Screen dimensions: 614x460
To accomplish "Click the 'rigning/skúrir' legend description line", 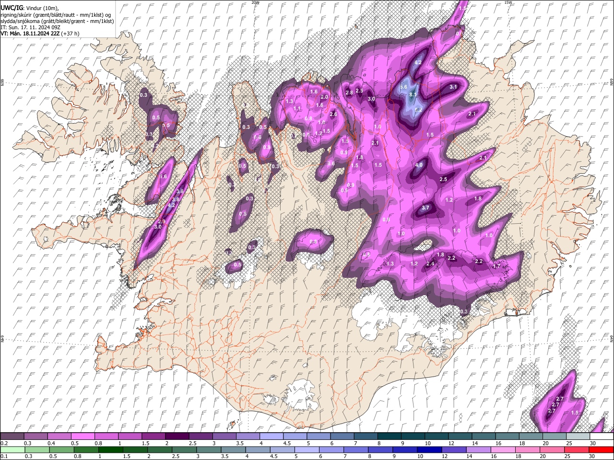I will 56,15.
